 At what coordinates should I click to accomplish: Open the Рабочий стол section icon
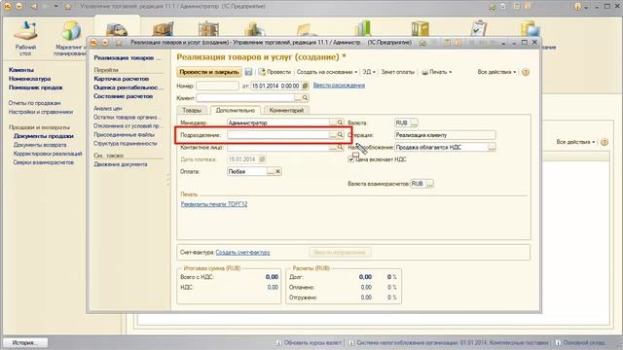(x=25, y=38)
